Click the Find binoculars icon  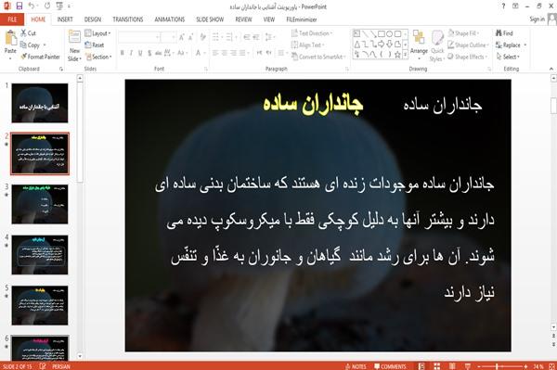point(499,33)
